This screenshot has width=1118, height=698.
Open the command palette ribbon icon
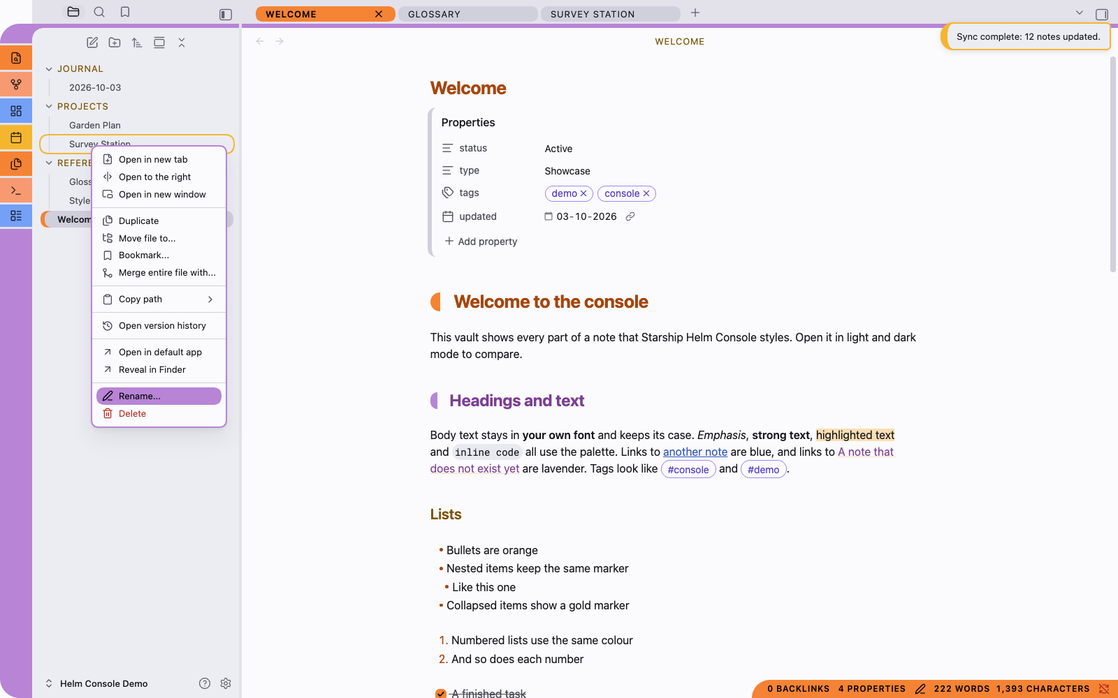(16, 191)
